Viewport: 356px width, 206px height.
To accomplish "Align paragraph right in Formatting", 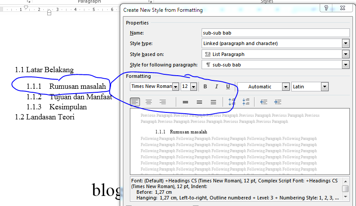I will coord(163,102).
